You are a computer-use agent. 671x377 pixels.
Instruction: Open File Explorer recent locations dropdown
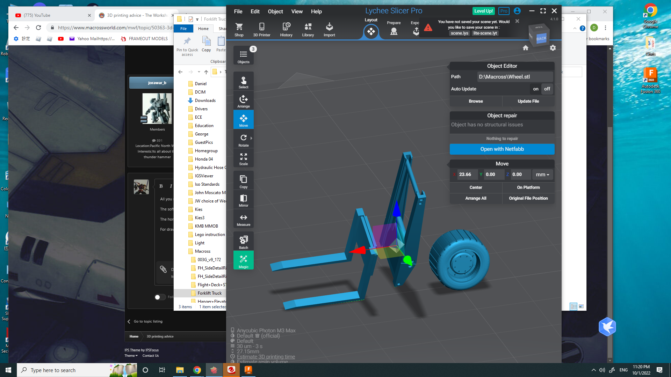[x=199, y=72]
